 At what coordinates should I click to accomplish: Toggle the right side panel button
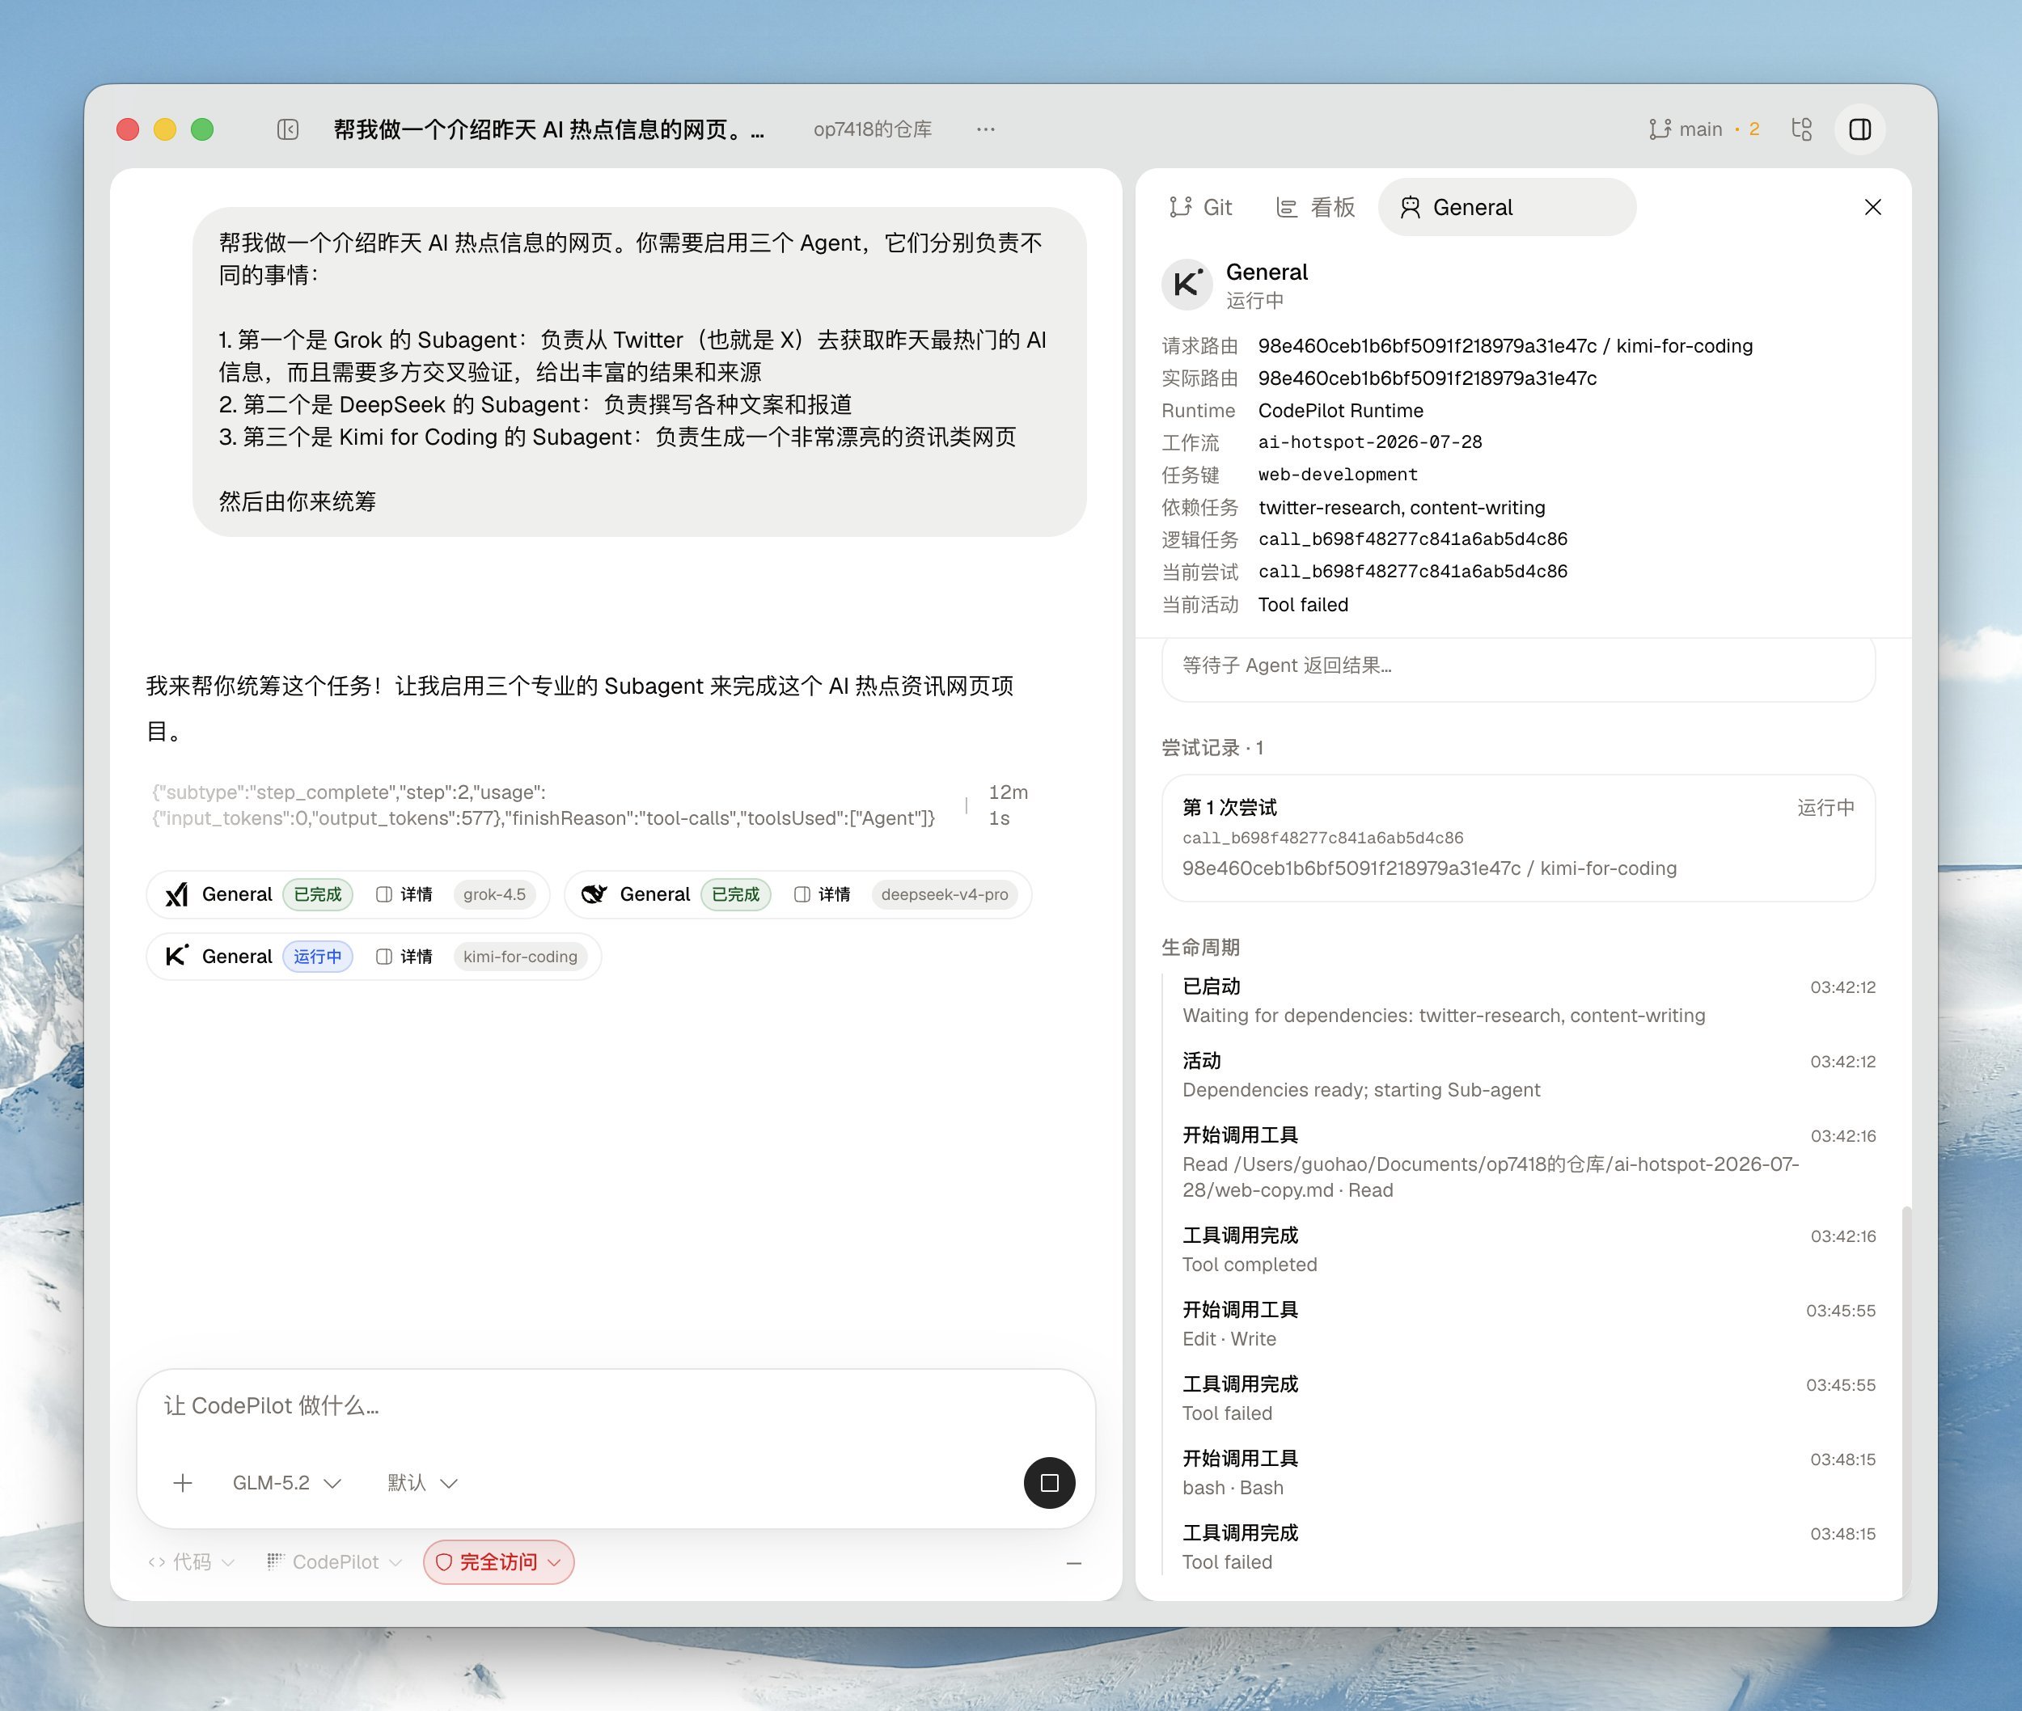coord(1860,129)
